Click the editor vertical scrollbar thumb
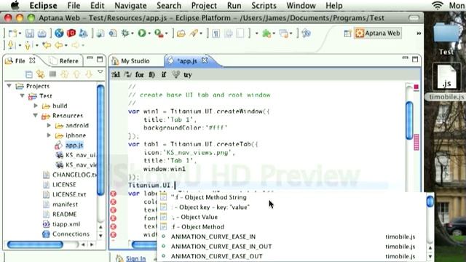The width and height of the screenshot is (466, 262). tap(409, 120)
